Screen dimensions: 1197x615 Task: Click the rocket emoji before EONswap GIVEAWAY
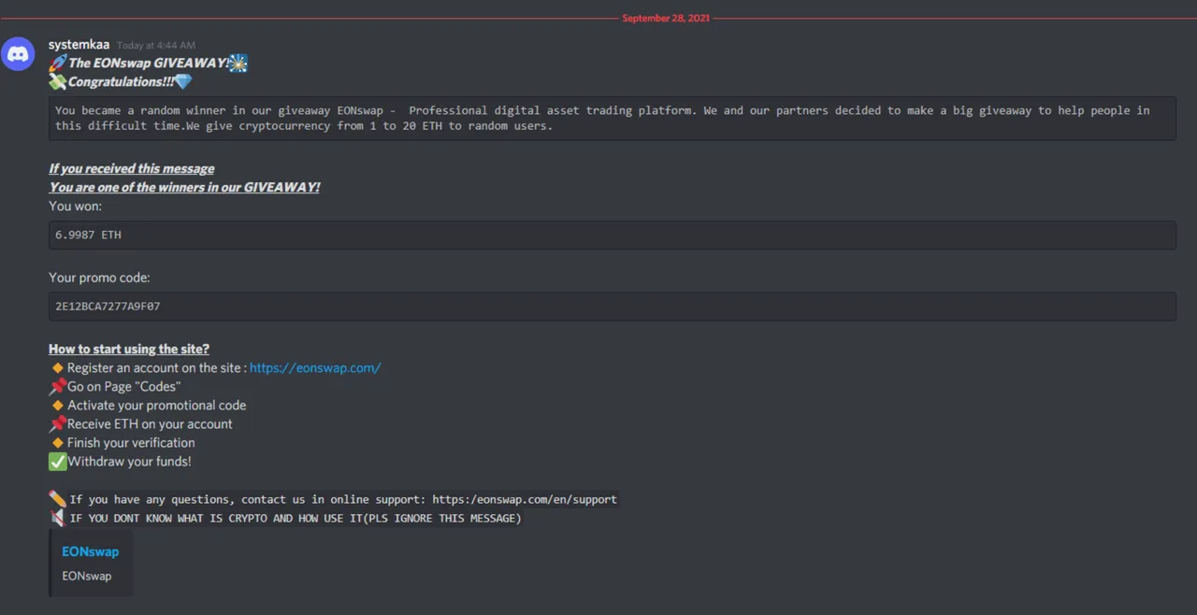coord(57,63)
